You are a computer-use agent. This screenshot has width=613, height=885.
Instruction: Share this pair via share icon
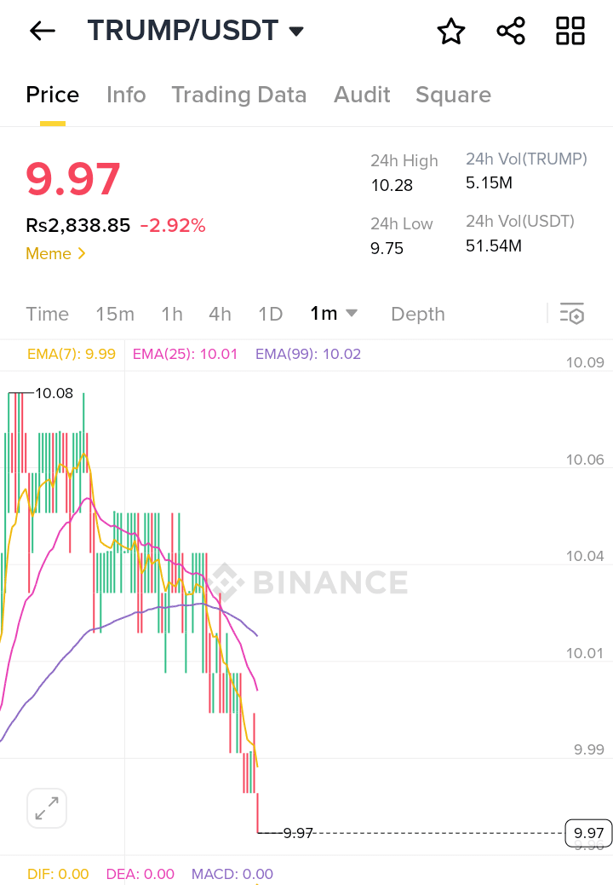coord(511,31)
